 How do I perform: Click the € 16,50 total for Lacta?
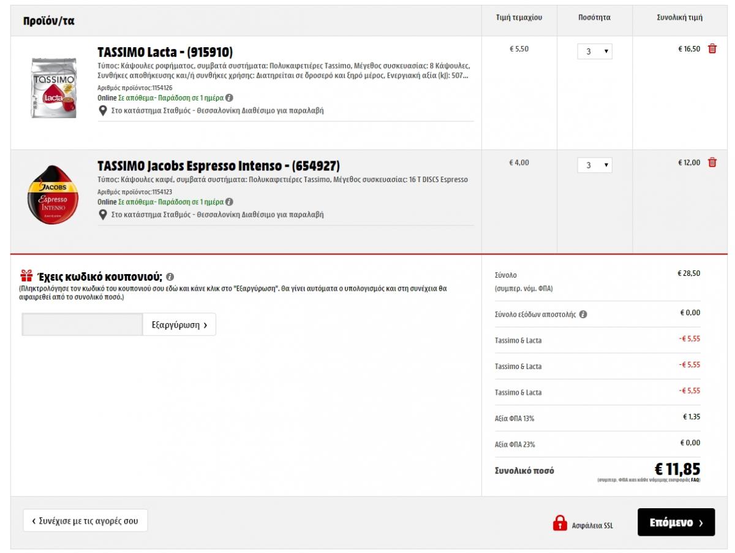(688, 49)
